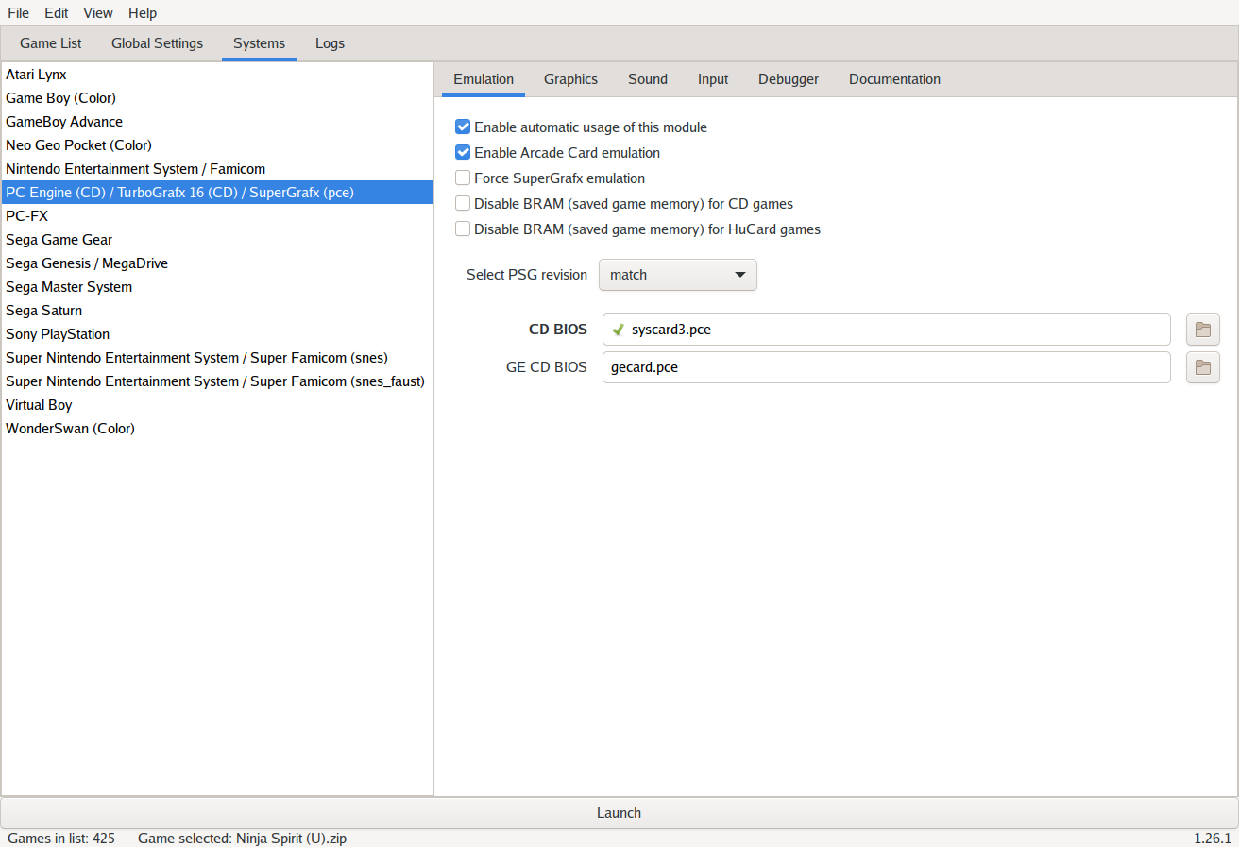The height and width of the screenshot is (847, 1239).
Task: Switch to the Game List tab
Action: tap(51, 43)
